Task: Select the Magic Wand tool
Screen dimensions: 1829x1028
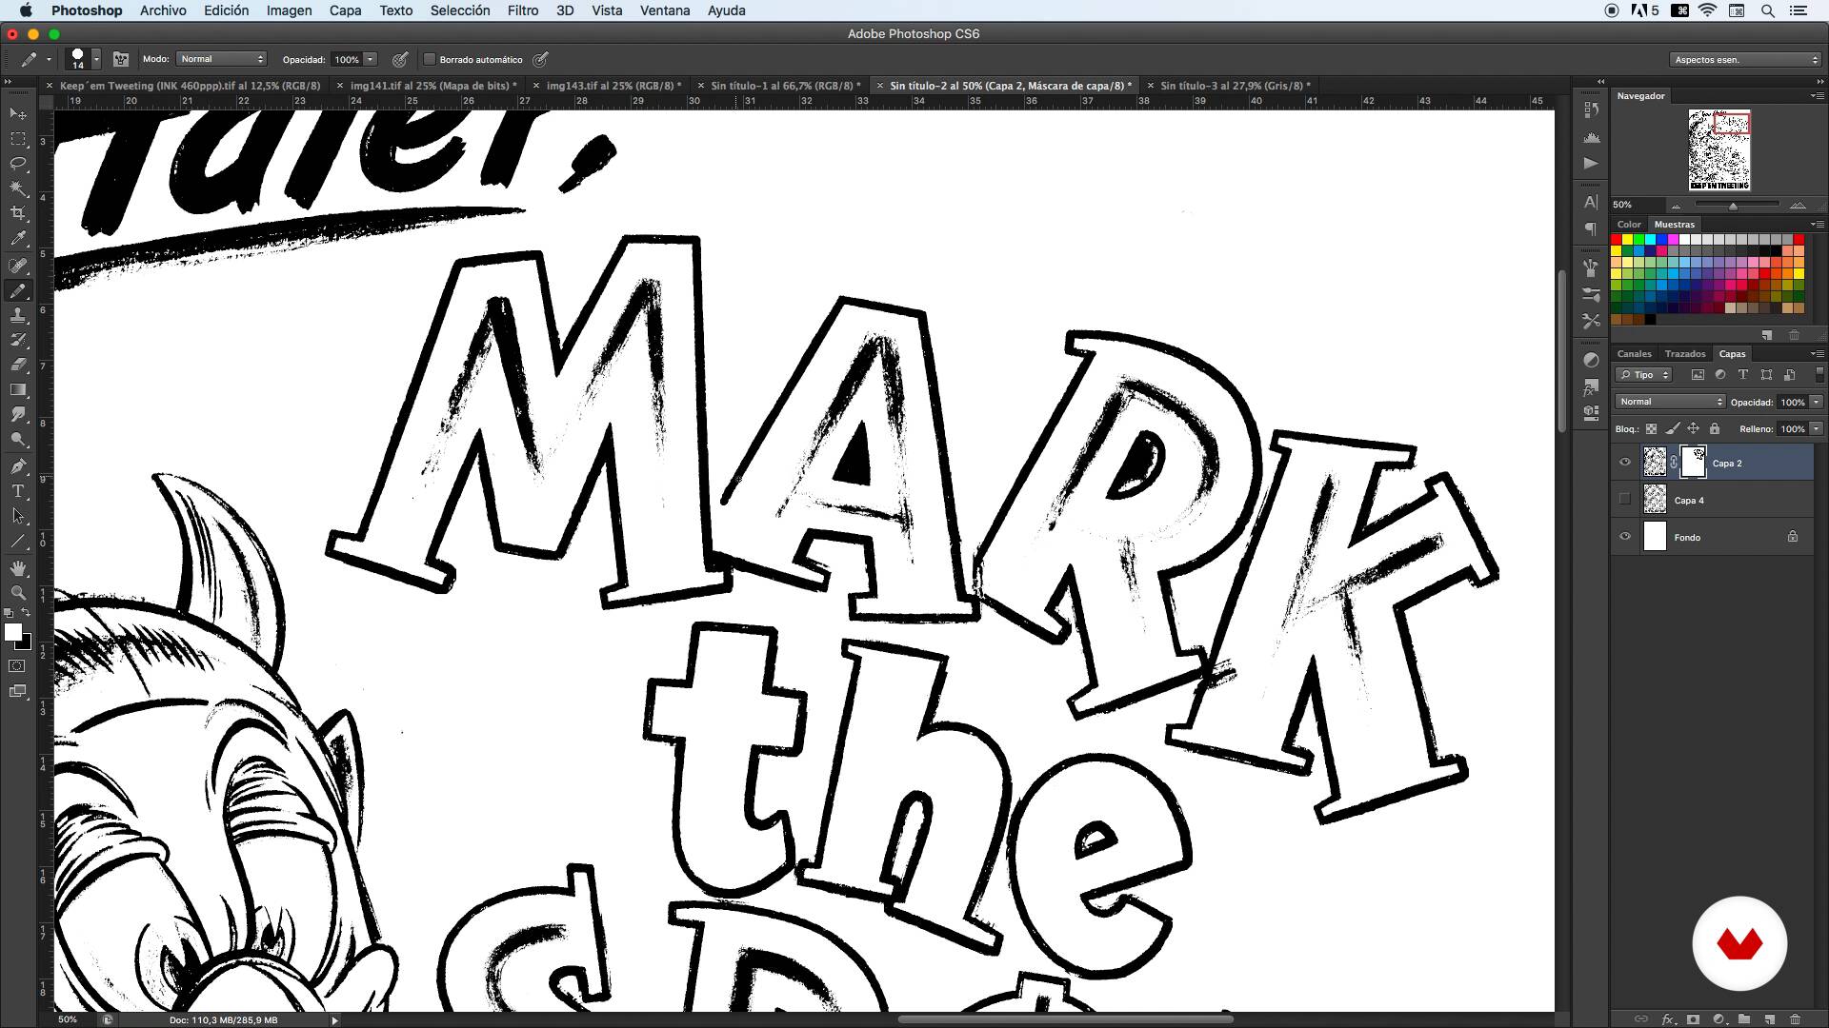Action: pos(17,188)
